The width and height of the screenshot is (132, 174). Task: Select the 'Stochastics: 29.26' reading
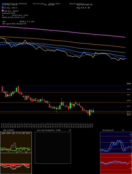(x=9, y=13)
